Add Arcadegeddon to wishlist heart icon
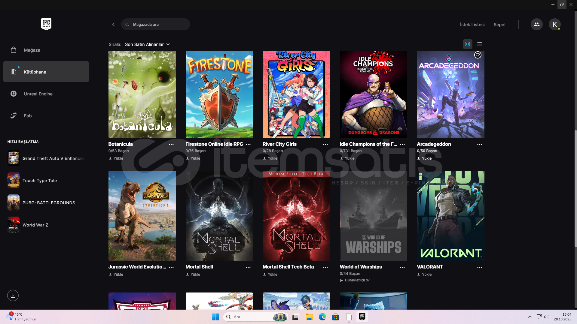The width and height of the screenshot is (577, 324). pyautogui.click(x=478, y=55)
